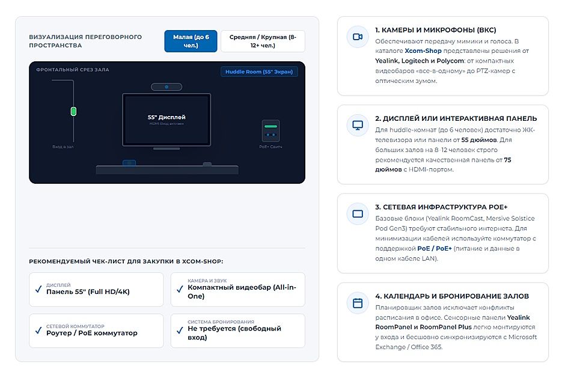Toggle checkmark for Панель 55" (Full HD/4K)

pos(38,289)
